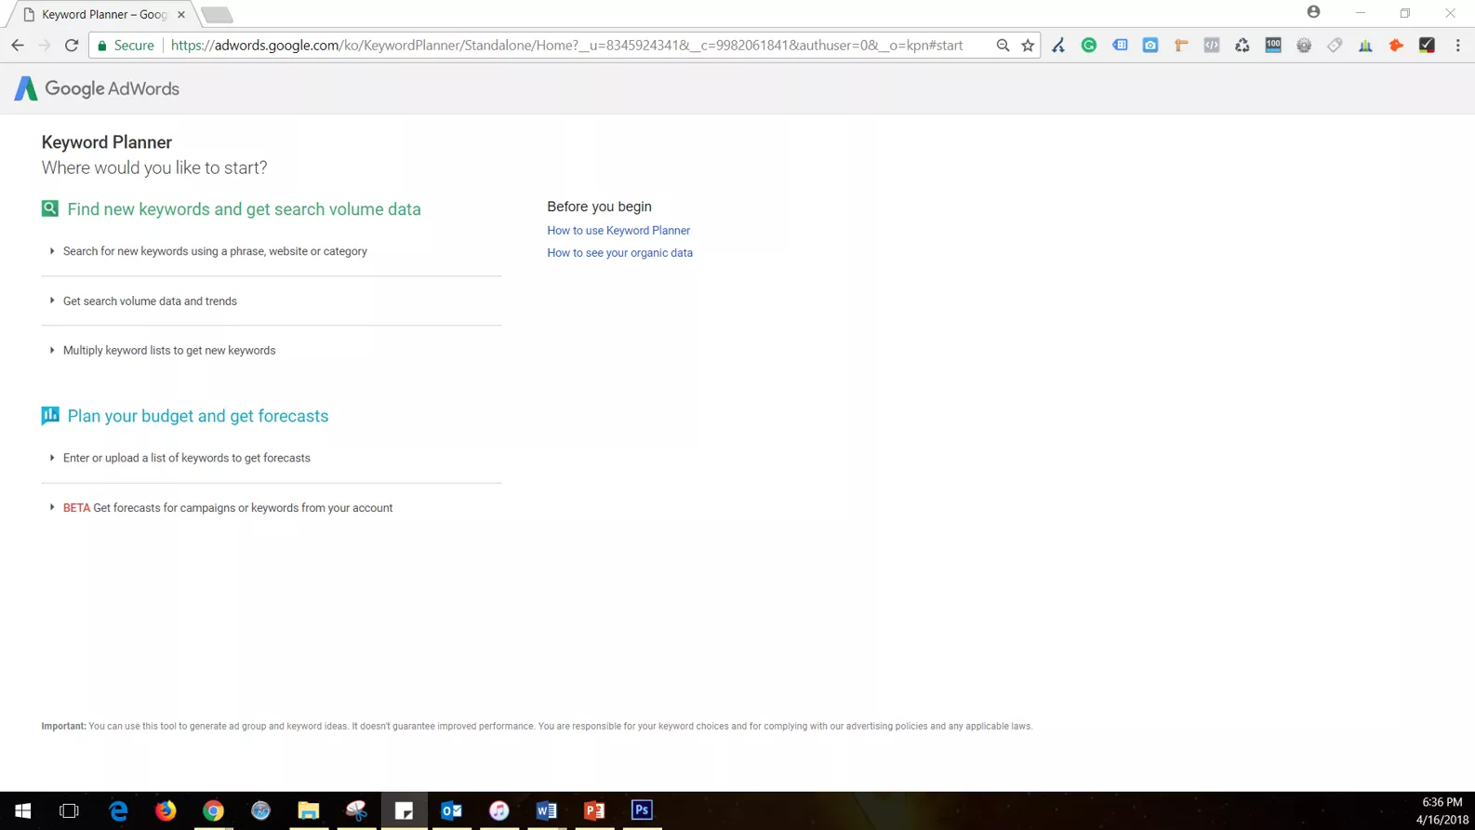This screenshot has height=830, width=1475.
Task: Bookmark this page with the star icon
Action: coord(1028,45)
